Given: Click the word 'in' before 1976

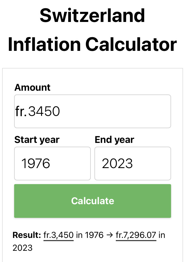Looking at the screenshot, I should 79,235.
